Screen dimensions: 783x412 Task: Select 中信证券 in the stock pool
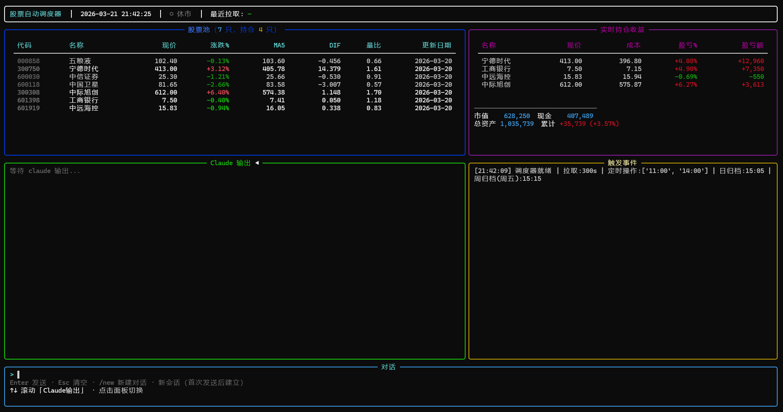point(84,77)
